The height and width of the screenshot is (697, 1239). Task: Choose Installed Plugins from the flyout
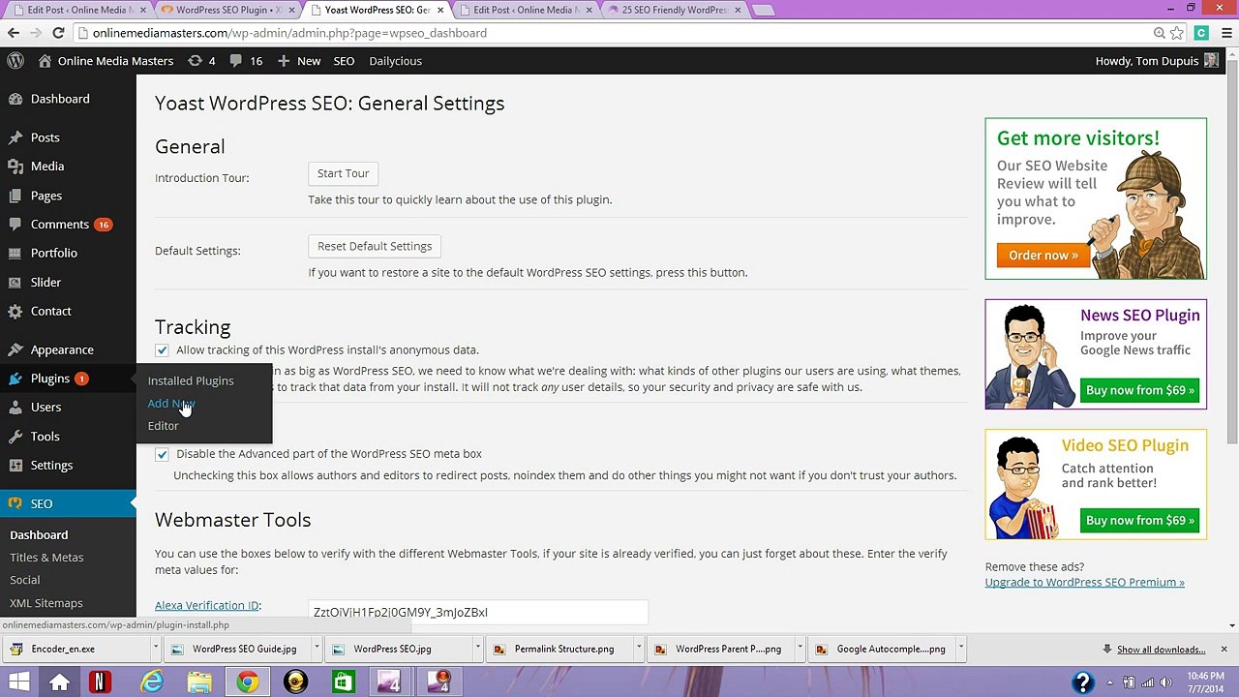pos(191,380)
